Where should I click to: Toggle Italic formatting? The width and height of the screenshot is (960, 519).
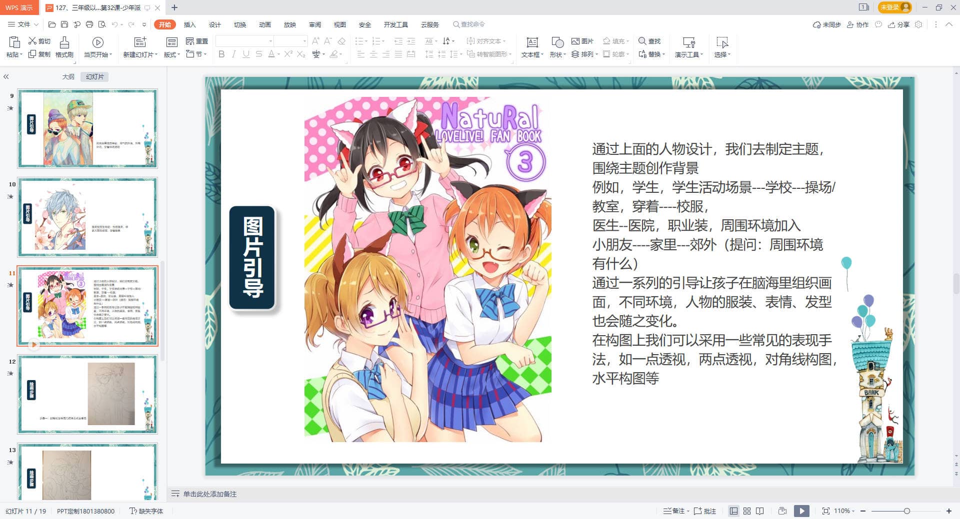click(233, 54)
